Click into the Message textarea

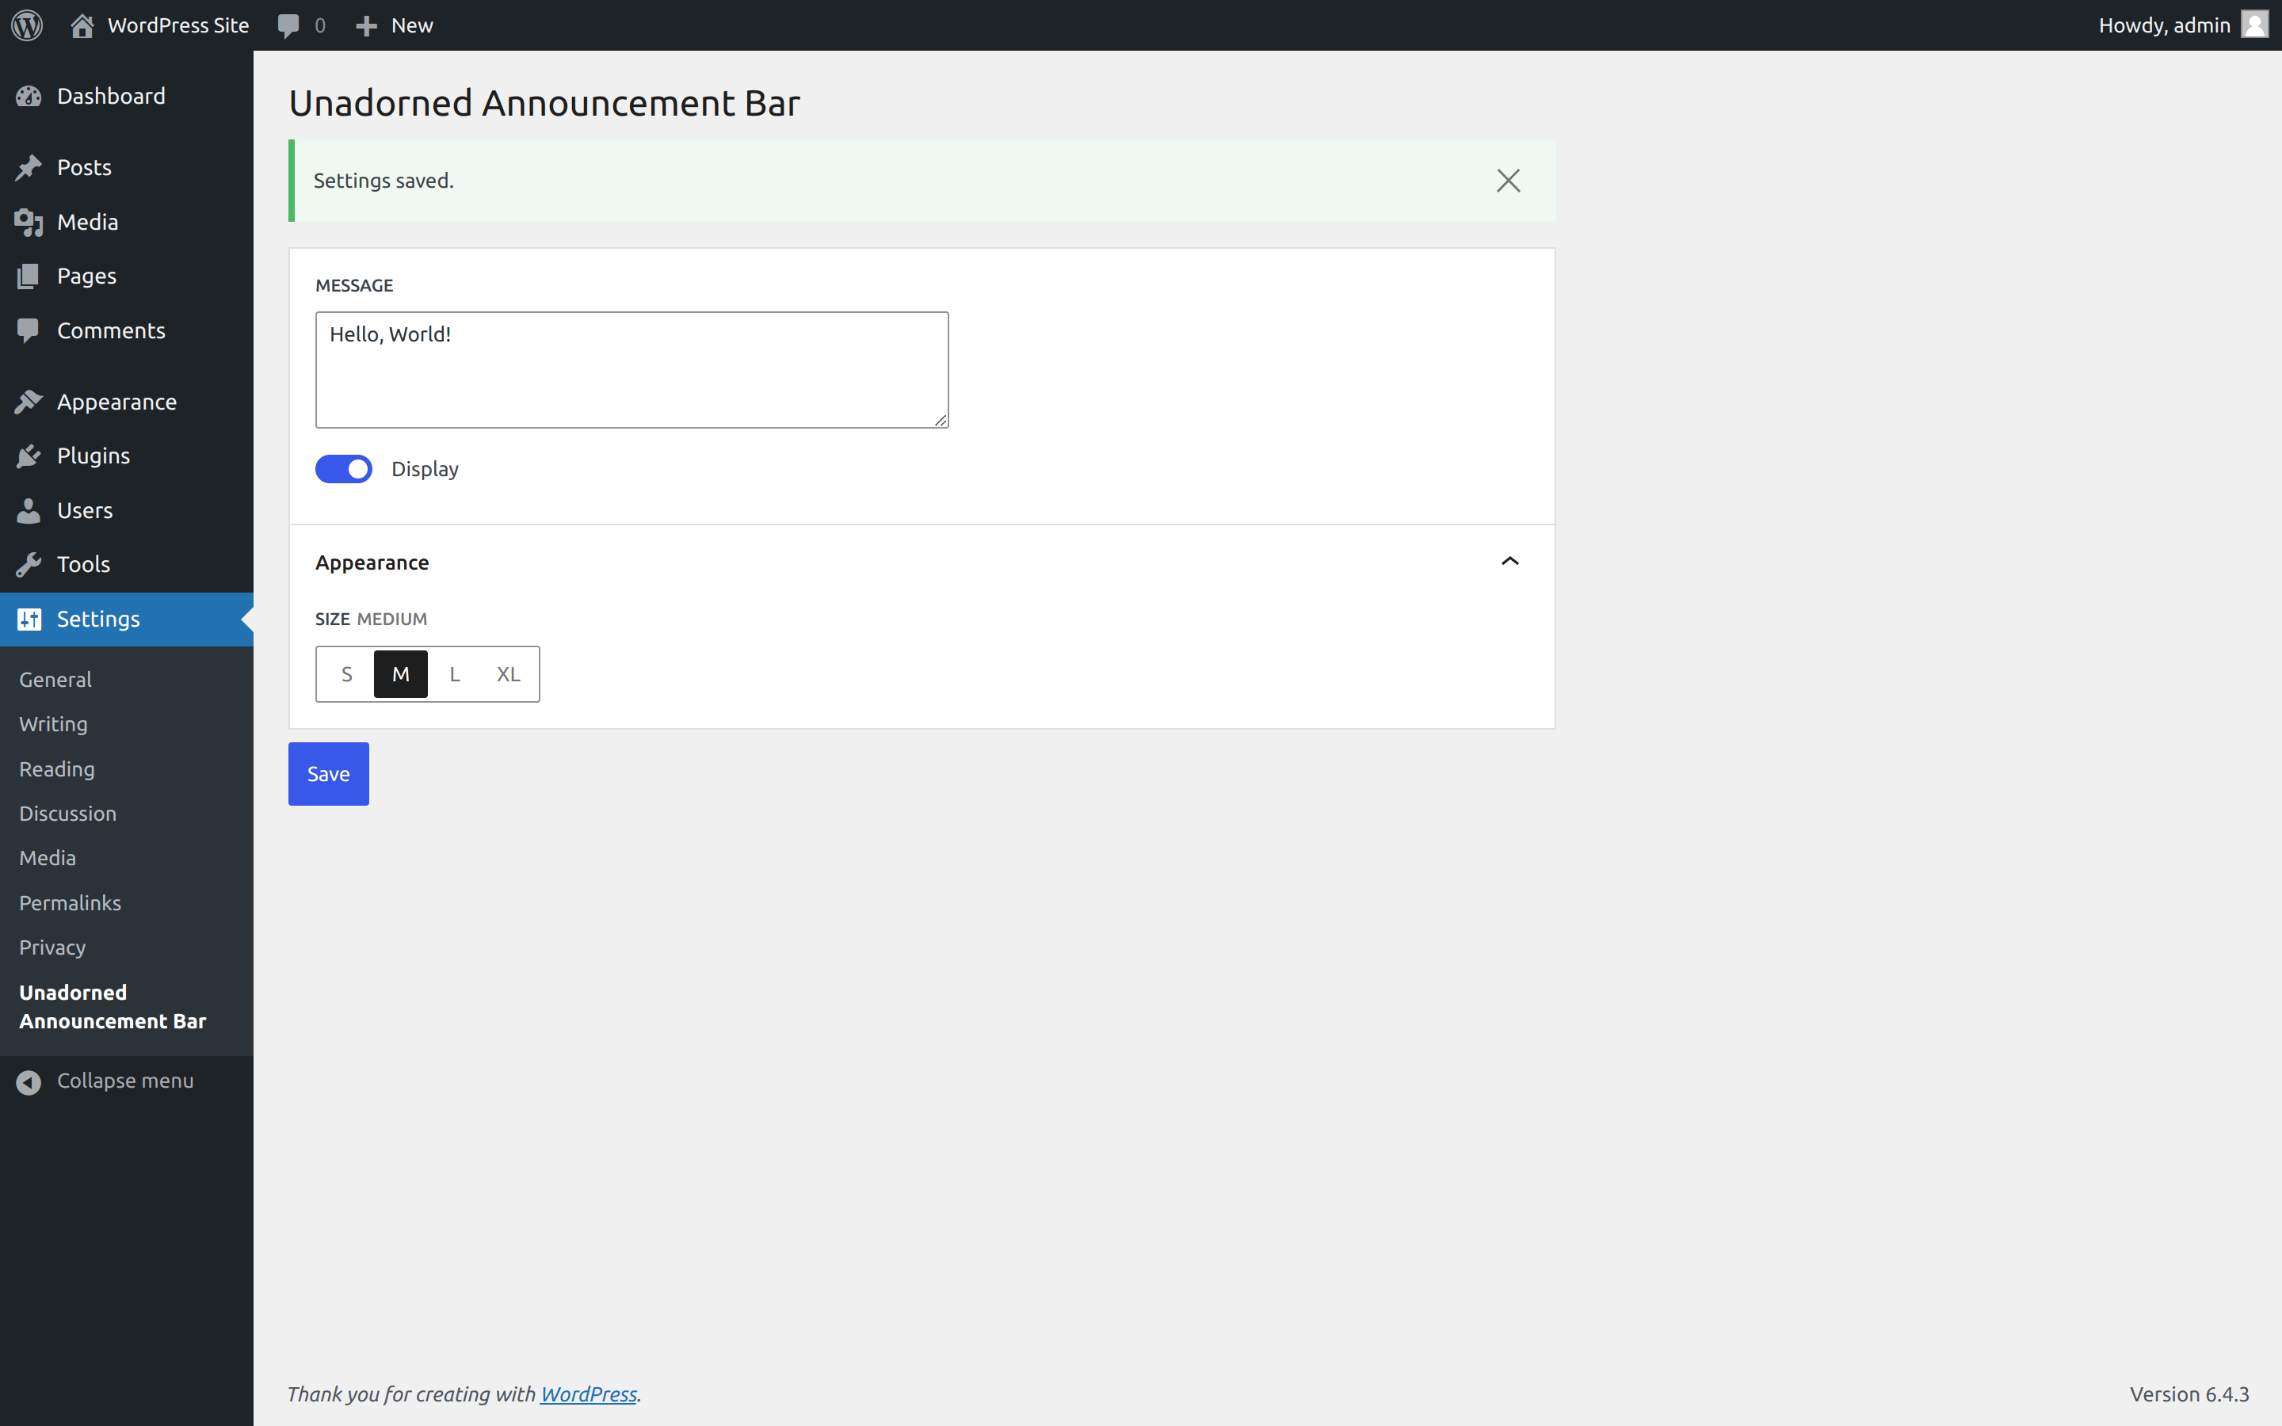(632, 370)
